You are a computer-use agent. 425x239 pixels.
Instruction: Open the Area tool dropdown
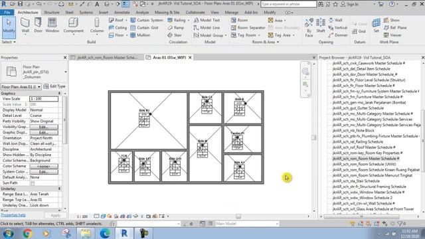[x=285, y=21]
